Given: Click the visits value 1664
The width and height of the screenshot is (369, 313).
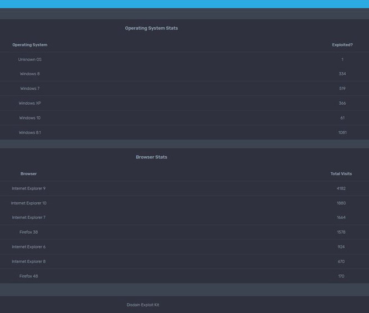Looking at the screenshot, I should tap(341, 218).
